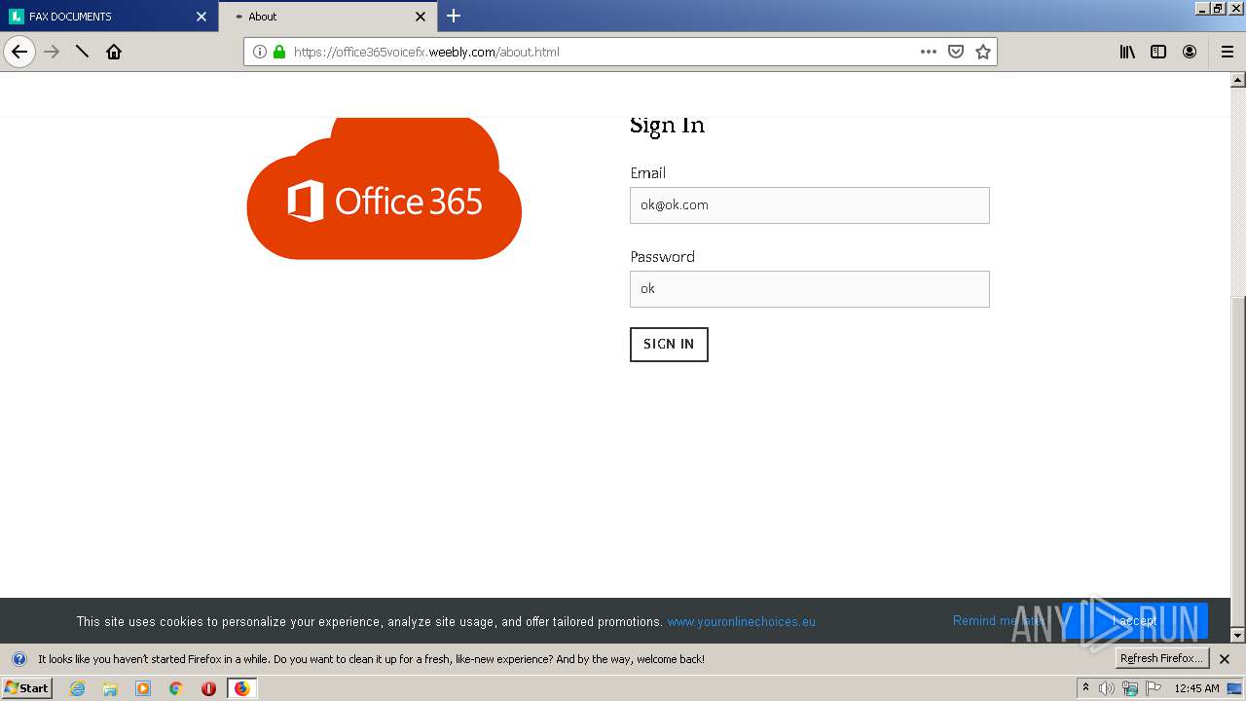Image resolution: width=1246 pixels, height=701 pixels.
Task: Open the Firefox hamburger menu
Action: coord(1228,52)
